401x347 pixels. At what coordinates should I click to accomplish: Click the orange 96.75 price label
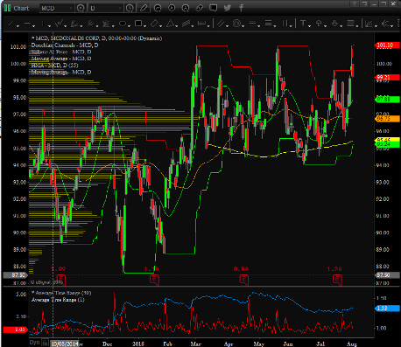pyautogui.click(x=387, y=119)
